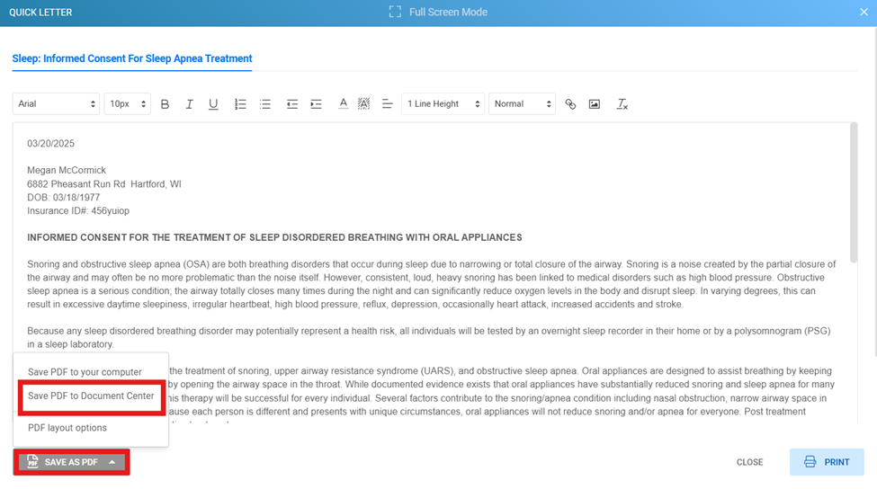The image size is (877, 489).
Task: Click the date 03/20/2025 in letter
Action: (x=51, y=144)
